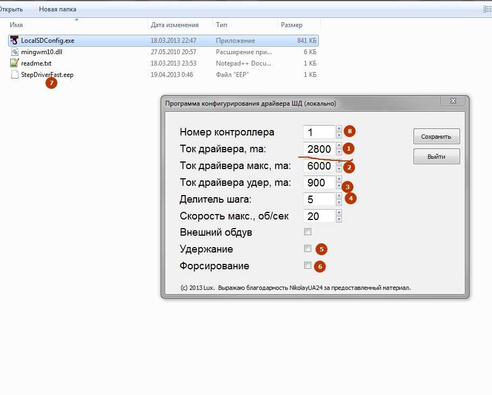Click the Ток драйвера макс input field
The width and height of the screenshot is (492, 395).
(319, 166)
